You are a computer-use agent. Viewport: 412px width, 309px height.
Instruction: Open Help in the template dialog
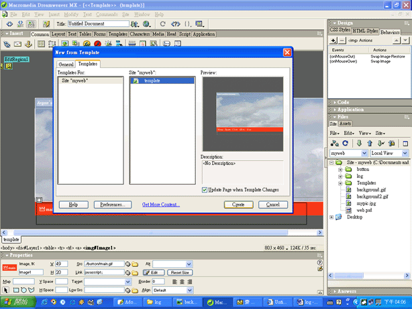[73, 204]
